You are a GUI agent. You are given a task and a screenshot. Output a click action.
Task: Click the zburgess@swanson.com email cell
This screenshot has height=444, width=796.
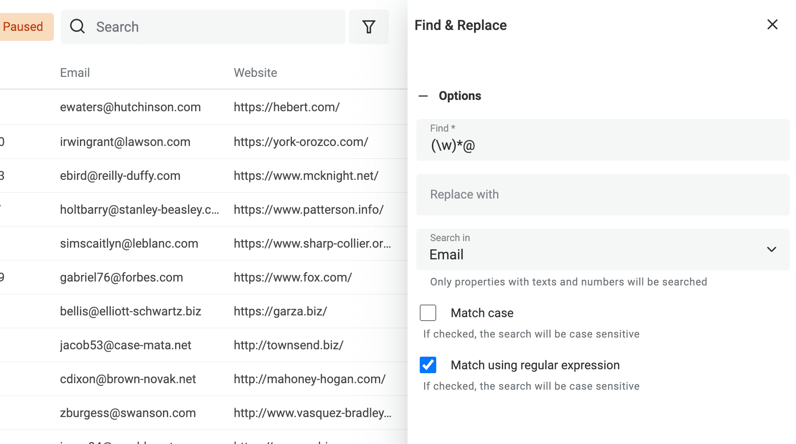pyautogui.click(x=128, y=413)
